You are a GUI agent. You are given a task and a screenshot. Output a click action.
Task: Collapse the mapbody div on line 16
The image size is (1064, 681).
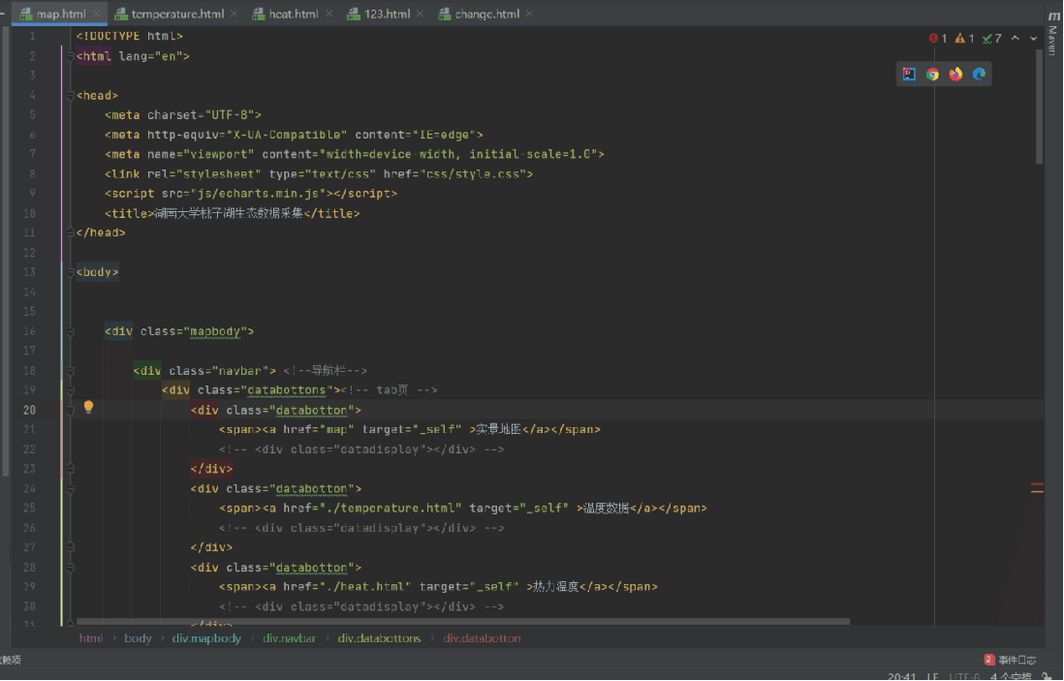[x=70, y=331]
